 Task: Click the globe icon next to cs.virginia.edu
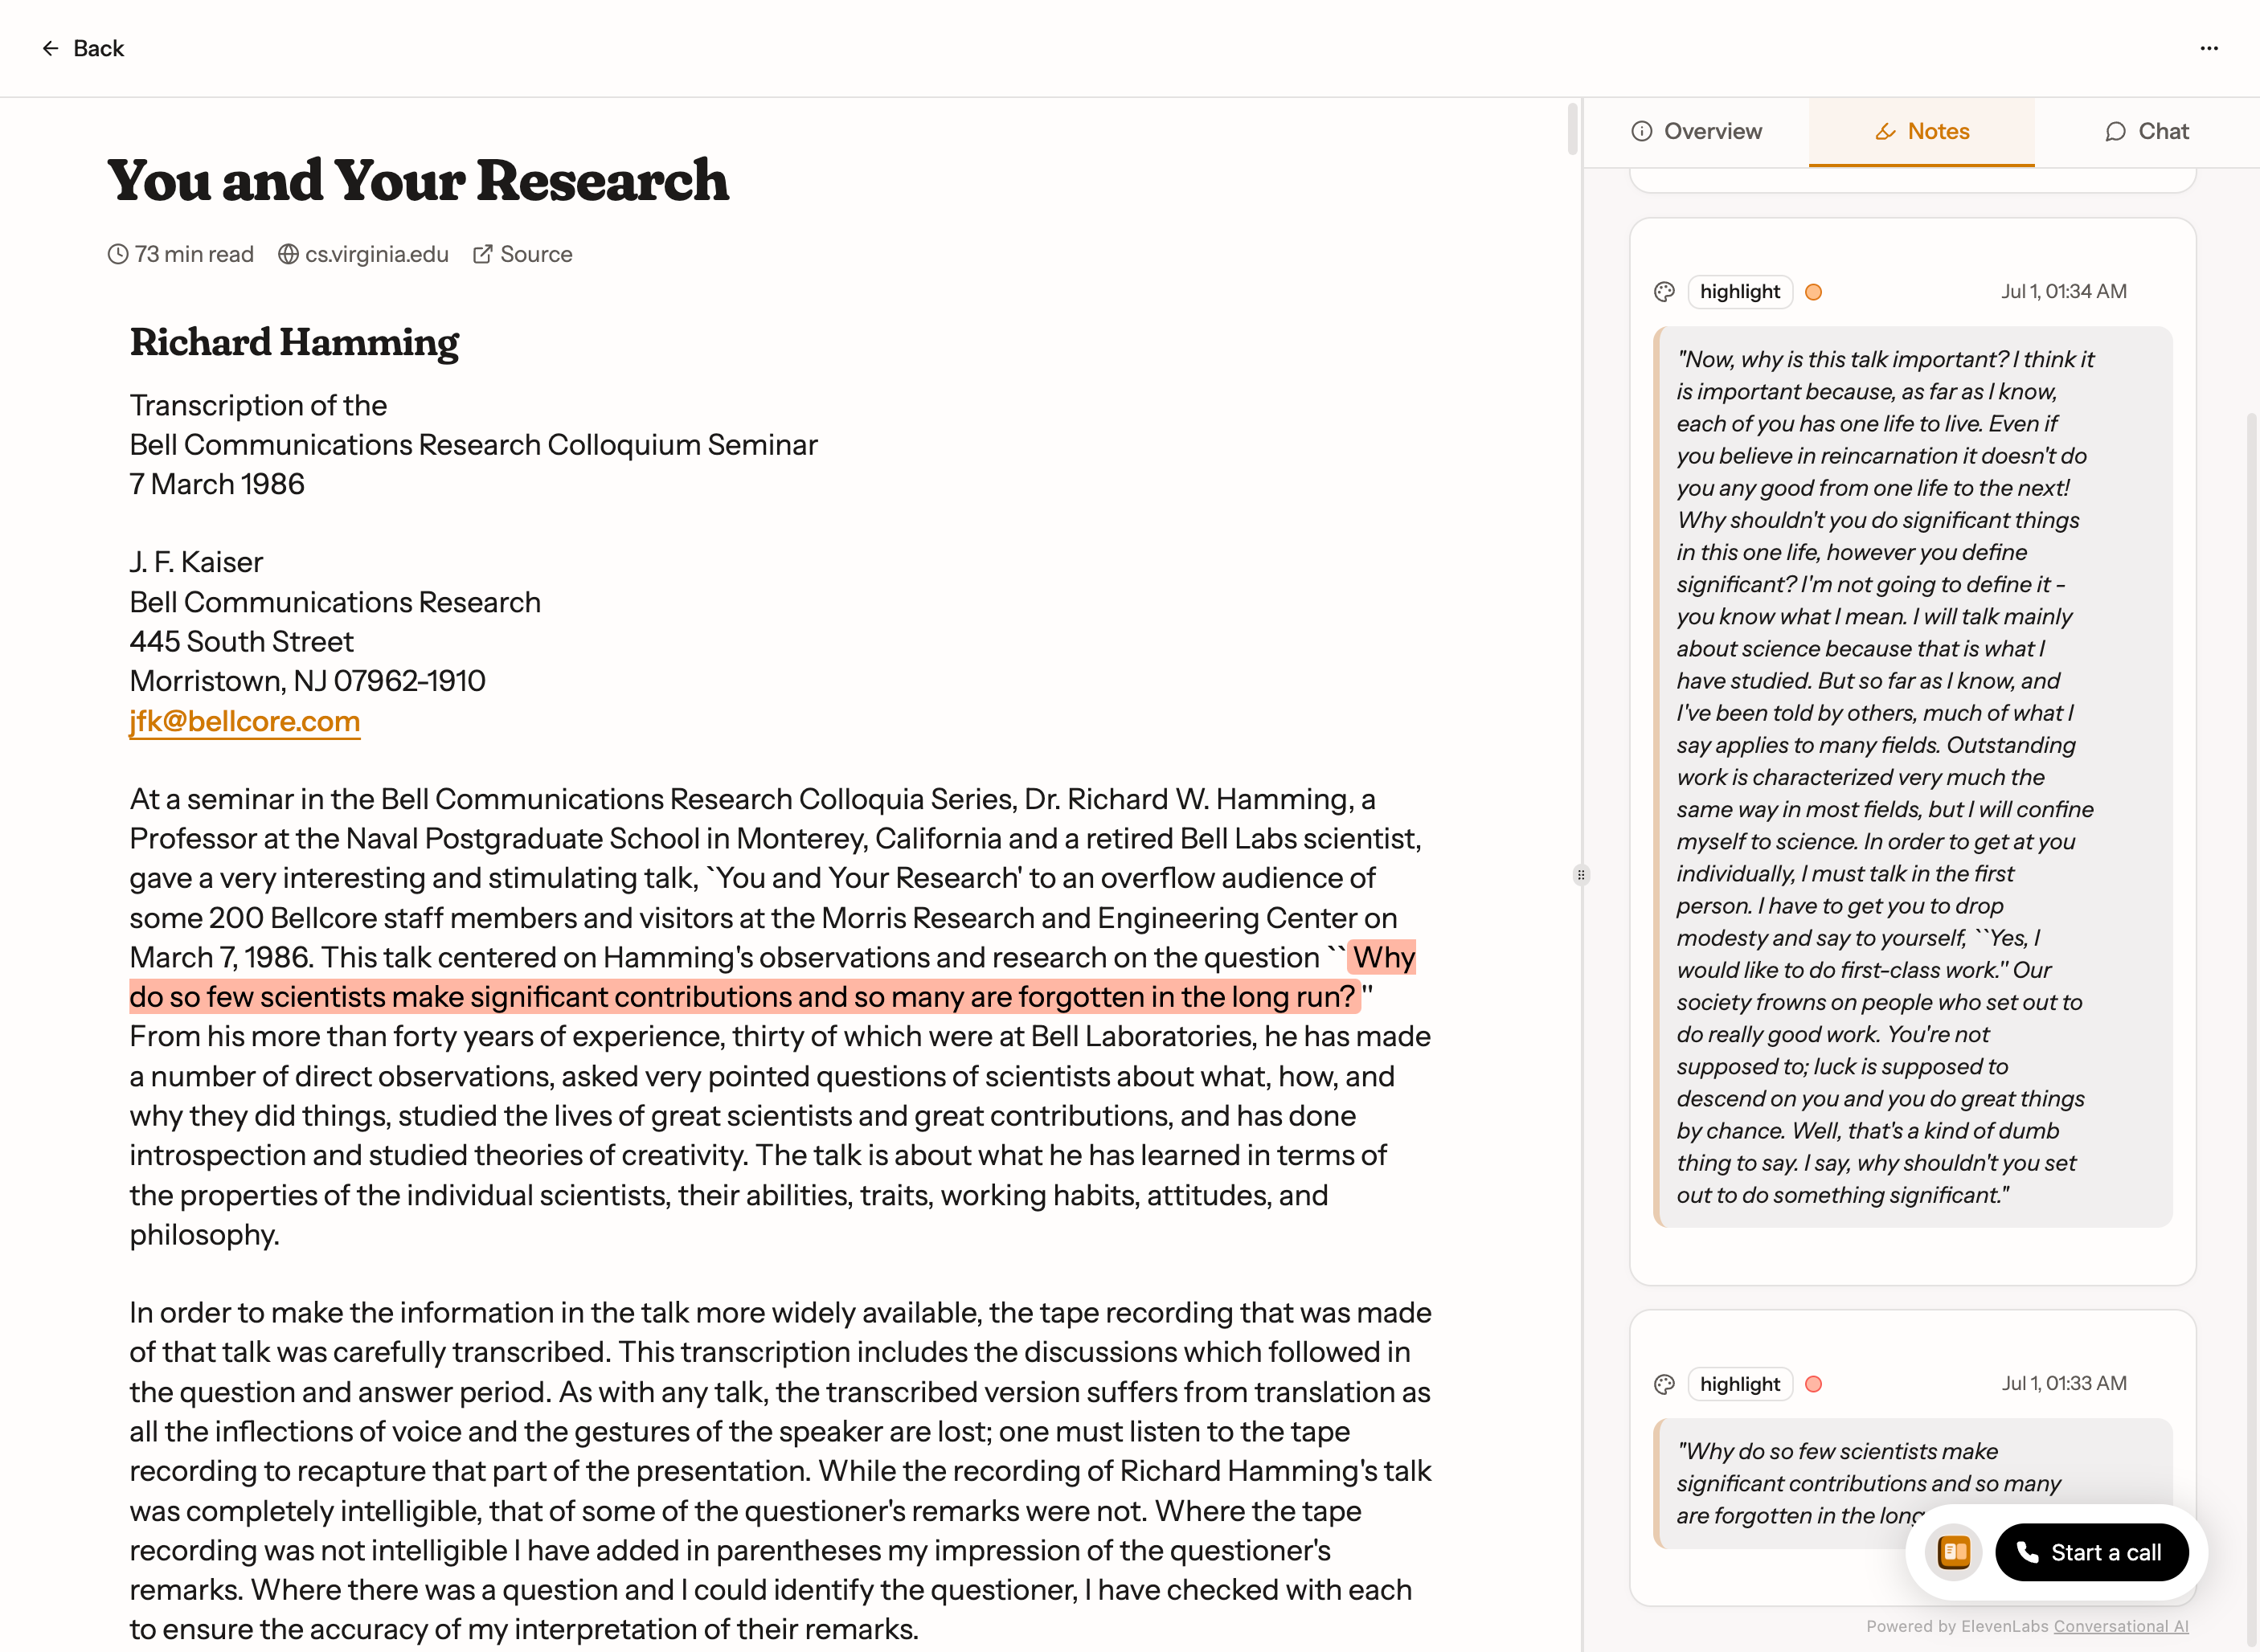[x=288, y=254]
